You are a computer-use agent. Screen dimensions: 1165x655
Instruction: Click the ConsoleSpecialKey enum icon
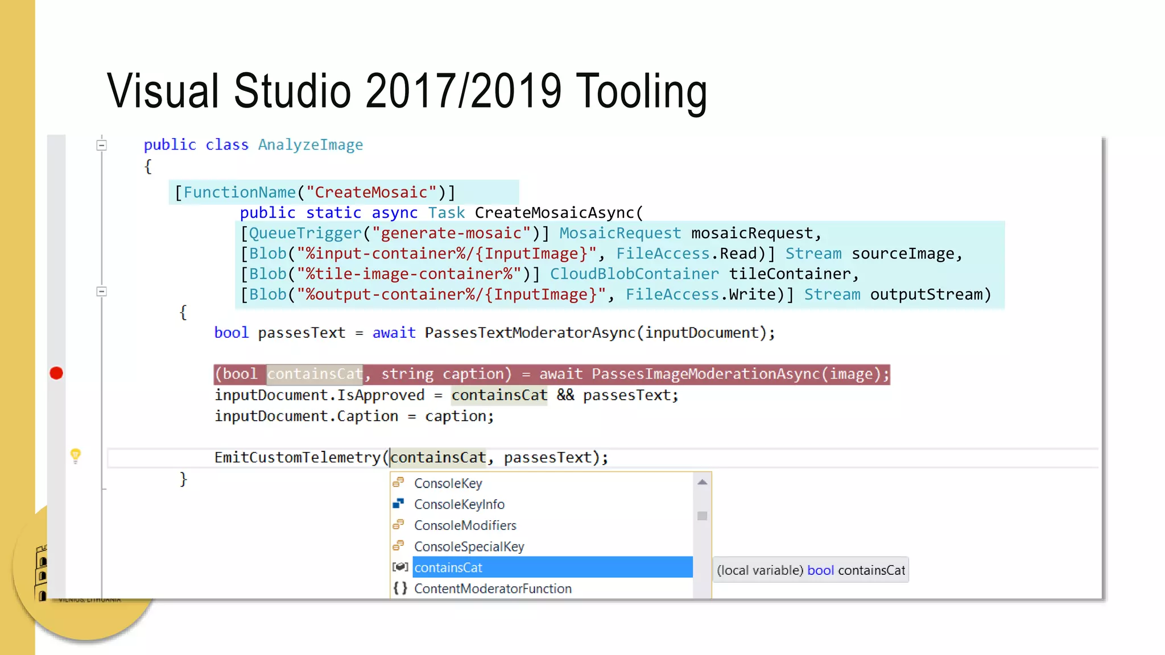[399, 546]
